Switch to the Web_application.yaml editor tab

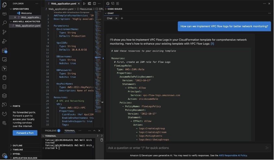tap(63, 4)
